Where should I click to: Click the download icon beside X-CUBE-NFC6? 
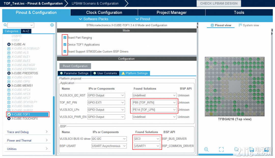[9, 94]
